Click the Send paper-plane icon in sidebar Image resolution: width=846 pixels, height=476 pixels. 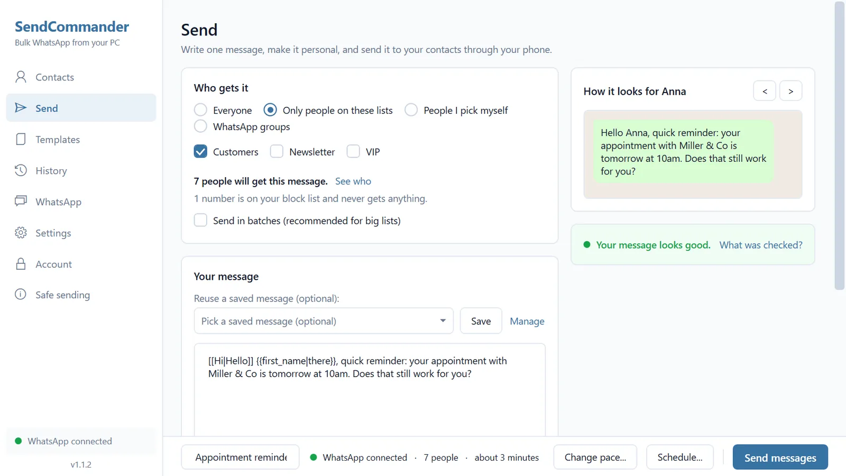(21, 108)
